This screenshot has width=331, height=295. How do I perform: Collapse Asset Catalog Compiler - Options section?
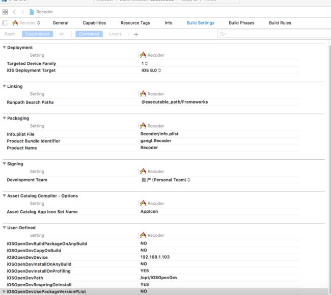[4, 195]
